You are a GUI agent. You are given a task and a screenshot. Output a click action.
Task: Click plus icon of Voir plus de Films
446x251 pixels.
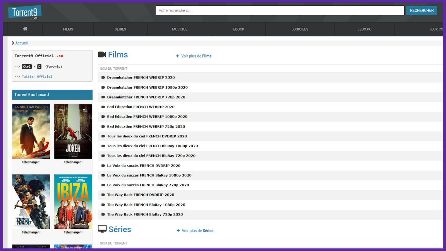click(177, 56)
